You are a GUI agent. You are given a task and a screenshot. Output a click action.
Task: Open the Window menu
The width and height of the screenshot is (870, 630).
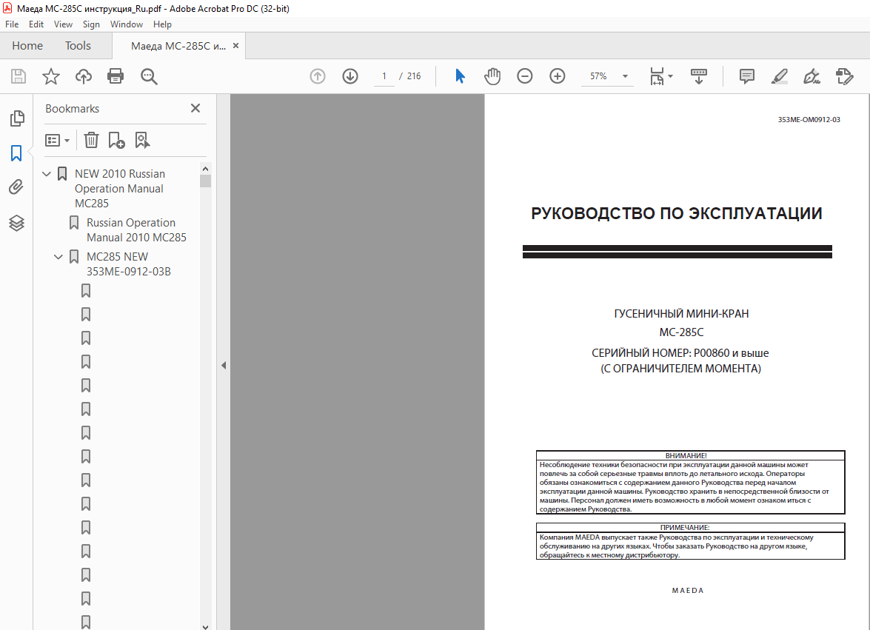coord(127,24)
